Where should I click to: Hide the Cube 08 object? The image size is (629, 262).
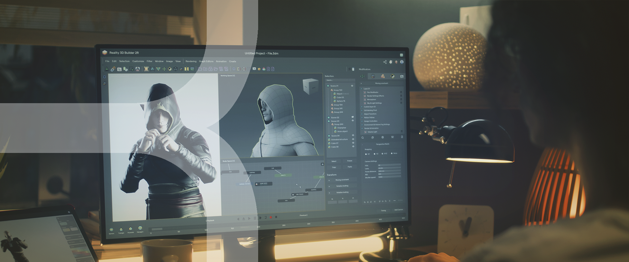click(x=353, y=146)
